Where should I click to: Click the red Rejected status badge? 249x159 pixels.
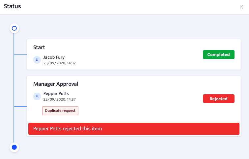pos(218,99)
